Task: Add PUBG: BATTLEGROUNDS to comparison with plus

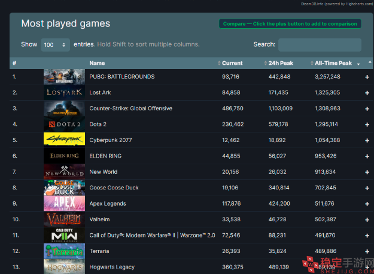Action: (x=367, y=77)
